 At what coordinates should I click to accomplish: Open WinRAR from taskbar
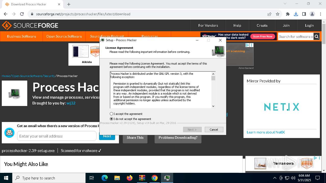pyautogui.click(x=142, y=178)
